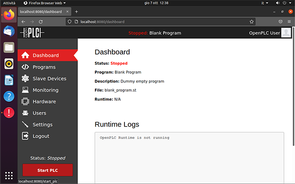Open the Firefox hamburger application menu
The image size is (295, 184).
coord(289,21)
